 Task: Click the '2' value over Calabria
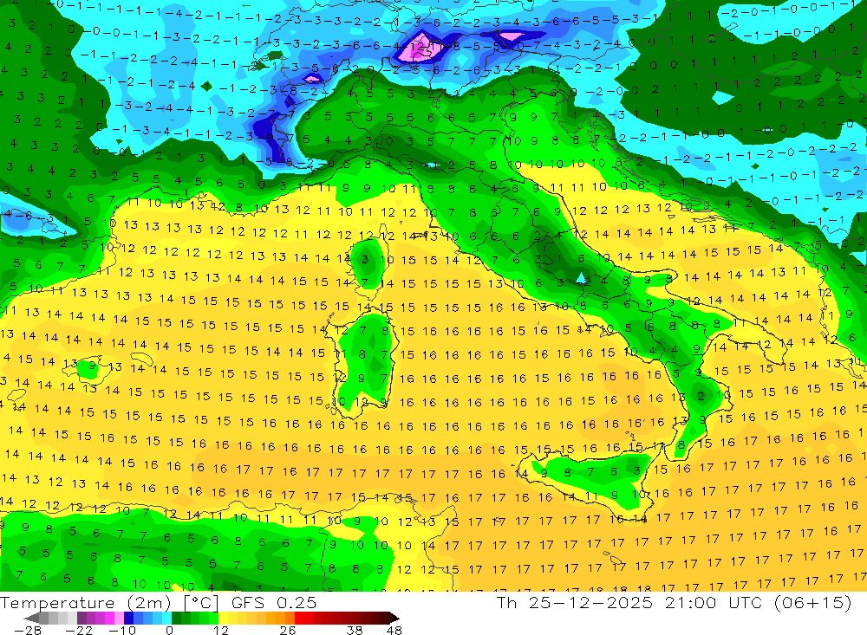tap(701, 396)
